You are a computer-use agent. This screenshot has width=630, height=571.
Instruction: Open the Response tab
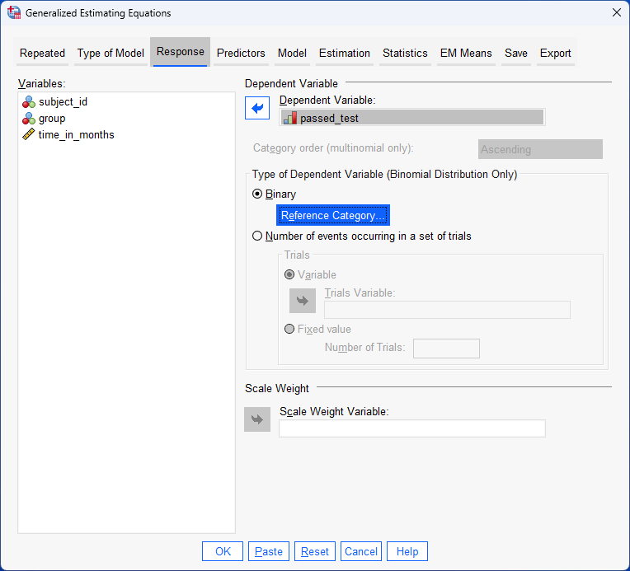(180, 52)
